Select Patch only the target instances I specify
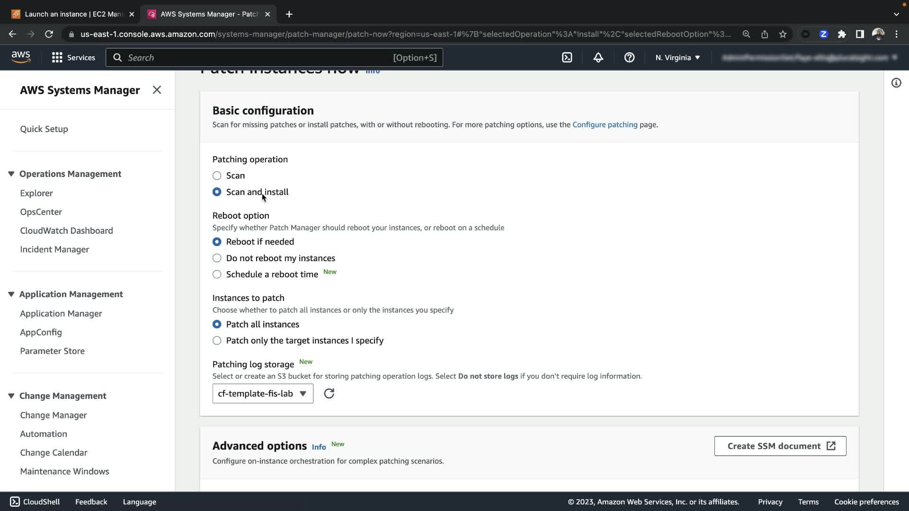The image size is (909, 511). pyautogui.click(x=217, y=341)
